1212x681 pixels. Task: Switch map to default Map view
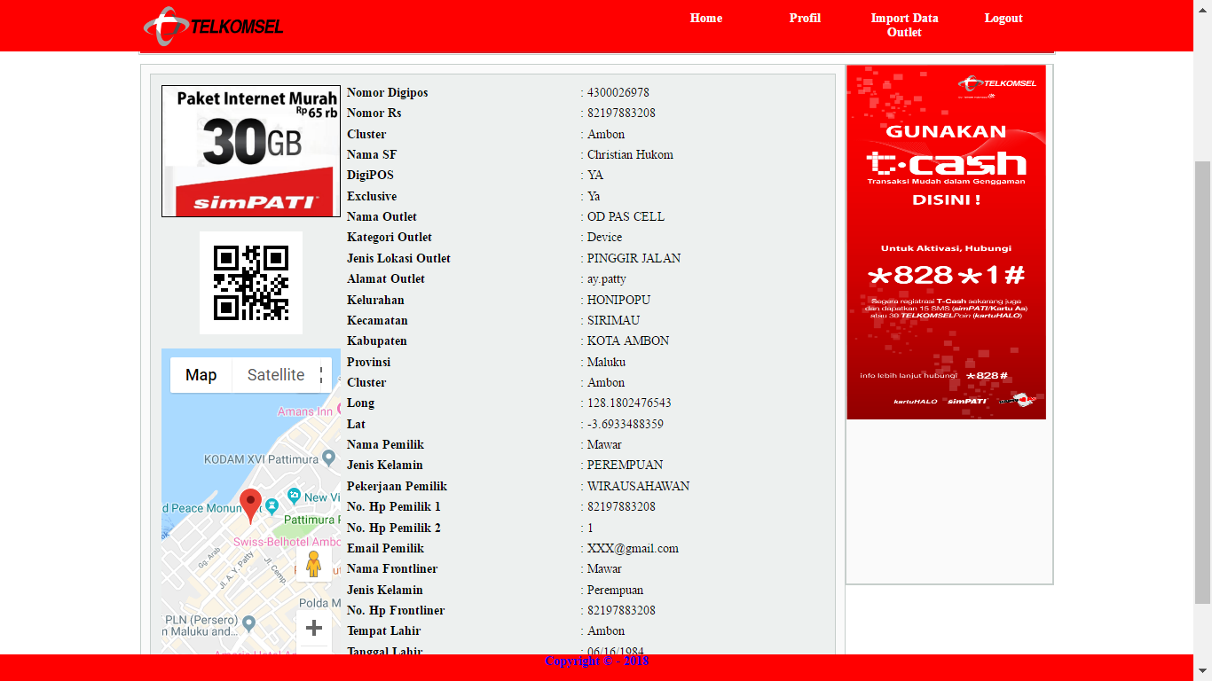[201, 375]
